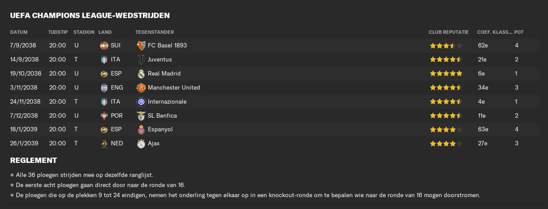
Task: Click the Internazionale club logo
Action: [141, 101]
